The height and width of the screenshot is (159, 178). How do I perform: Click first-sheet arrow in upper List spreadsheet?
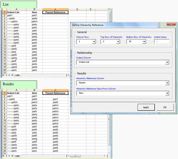(x=3, y=75)
